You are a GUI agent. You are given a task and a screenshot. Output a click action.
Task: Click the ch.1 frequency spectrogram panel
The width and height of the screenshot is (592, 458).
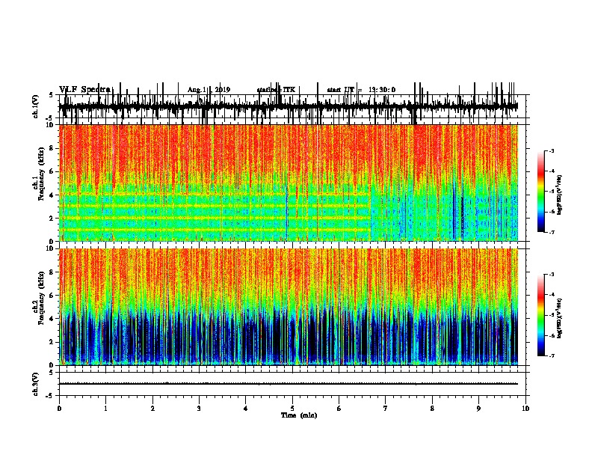coord(288,183)
